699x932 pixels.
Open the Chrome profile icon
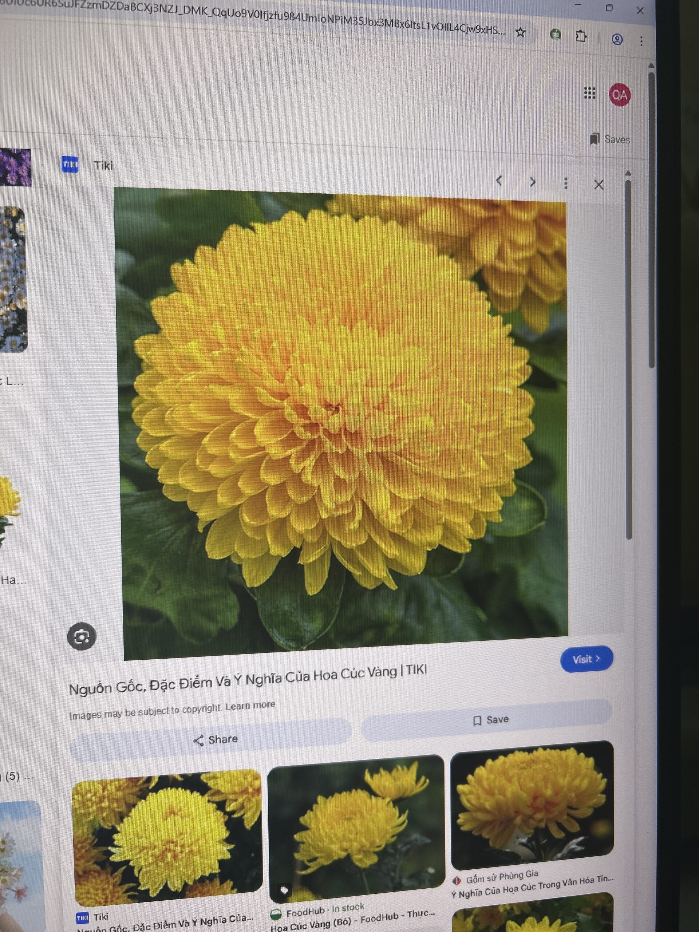pyautogui.click(x=617, y=40)
